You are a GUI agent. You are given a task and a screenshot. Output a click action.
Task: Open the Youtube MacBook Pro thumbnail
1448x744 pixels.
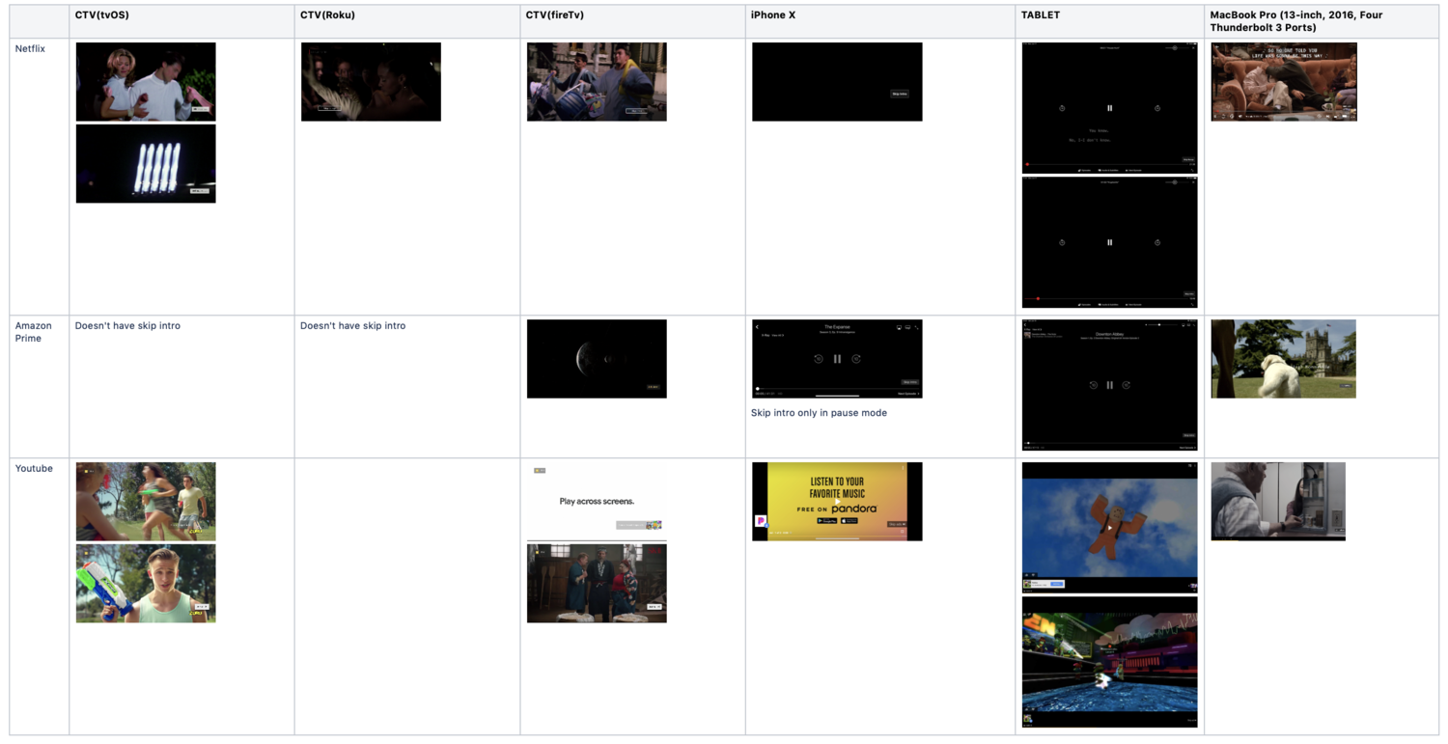(x=1278, y=502)
